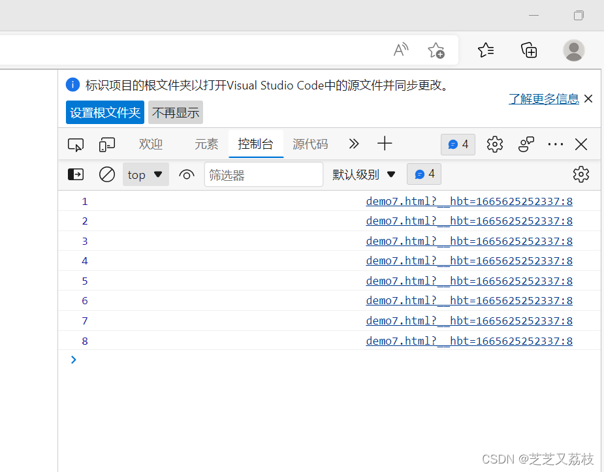This screenshot has height=472, width=604.
Task: Click the 不再显示 button
Action: click(176, 112)
